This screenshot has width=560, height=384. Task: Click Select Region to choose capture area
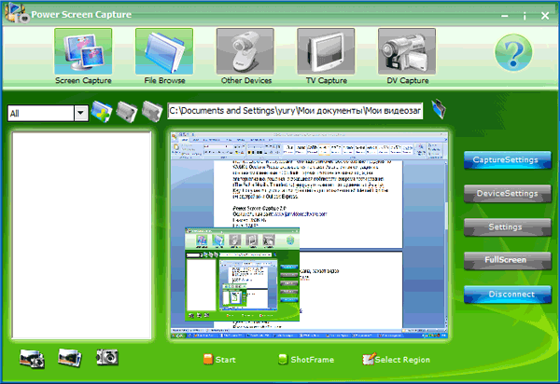click(x=396, y=360)
